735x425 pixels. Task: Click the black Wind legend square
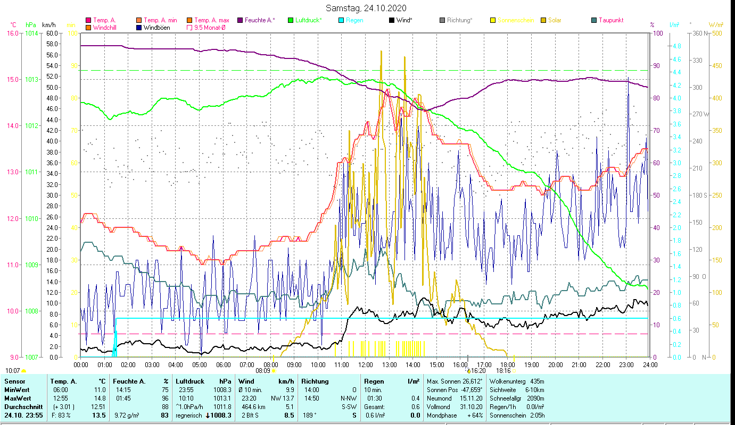click(x=392, y=20)
